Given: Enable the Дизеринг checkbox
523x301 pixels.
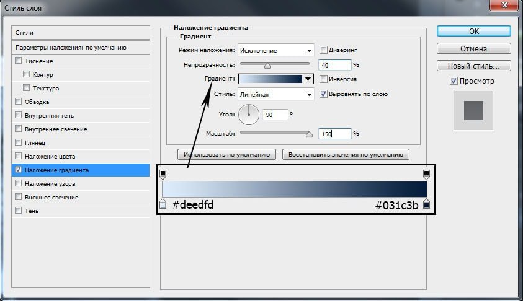Looking at the screenshot, I should (x=324, y=50).
